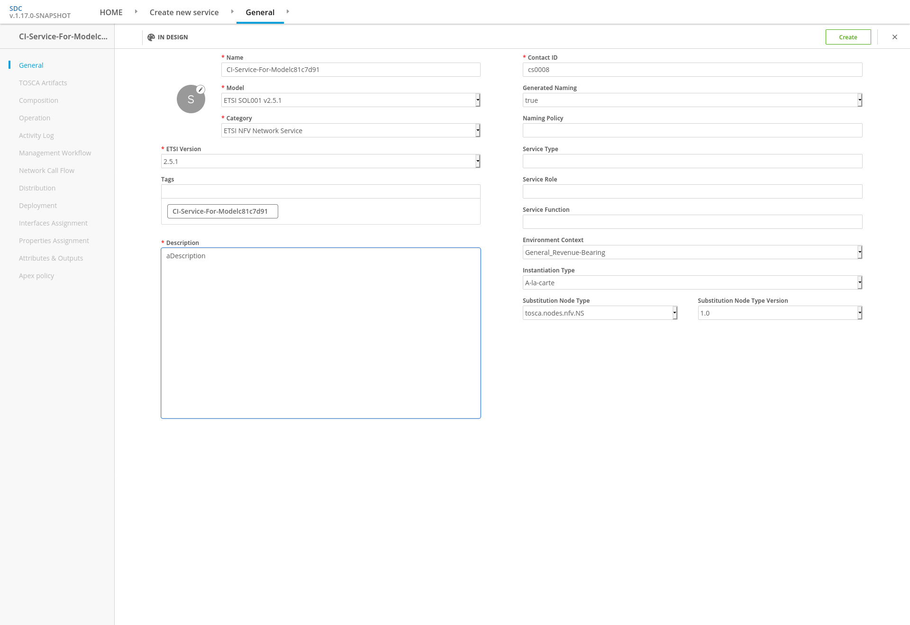This screenshot has height=625, width=910.
Task: Focus the Service Role input field
Action: [x=692, y=191]
